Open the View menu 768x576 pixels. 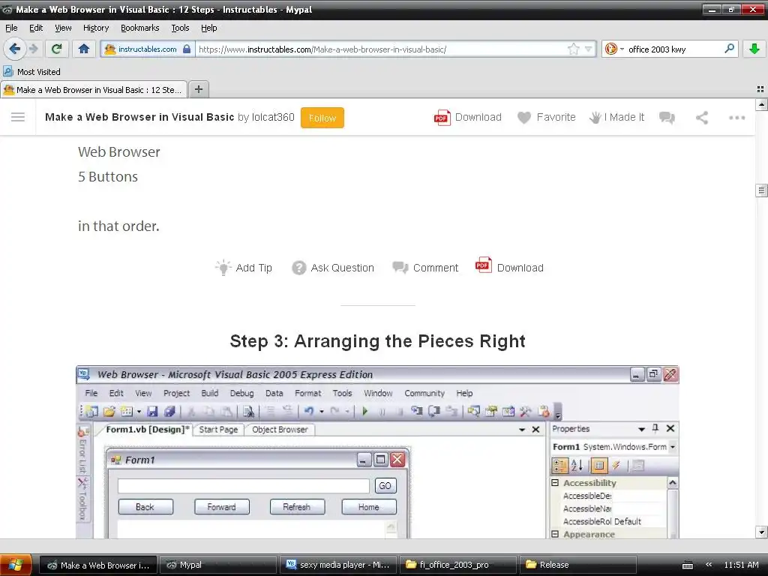pos(63,28)
